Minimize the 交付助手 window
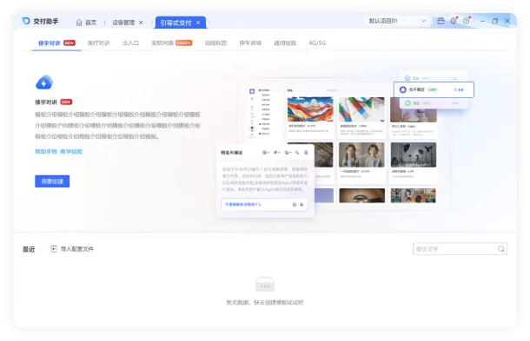 coord(482,21)
